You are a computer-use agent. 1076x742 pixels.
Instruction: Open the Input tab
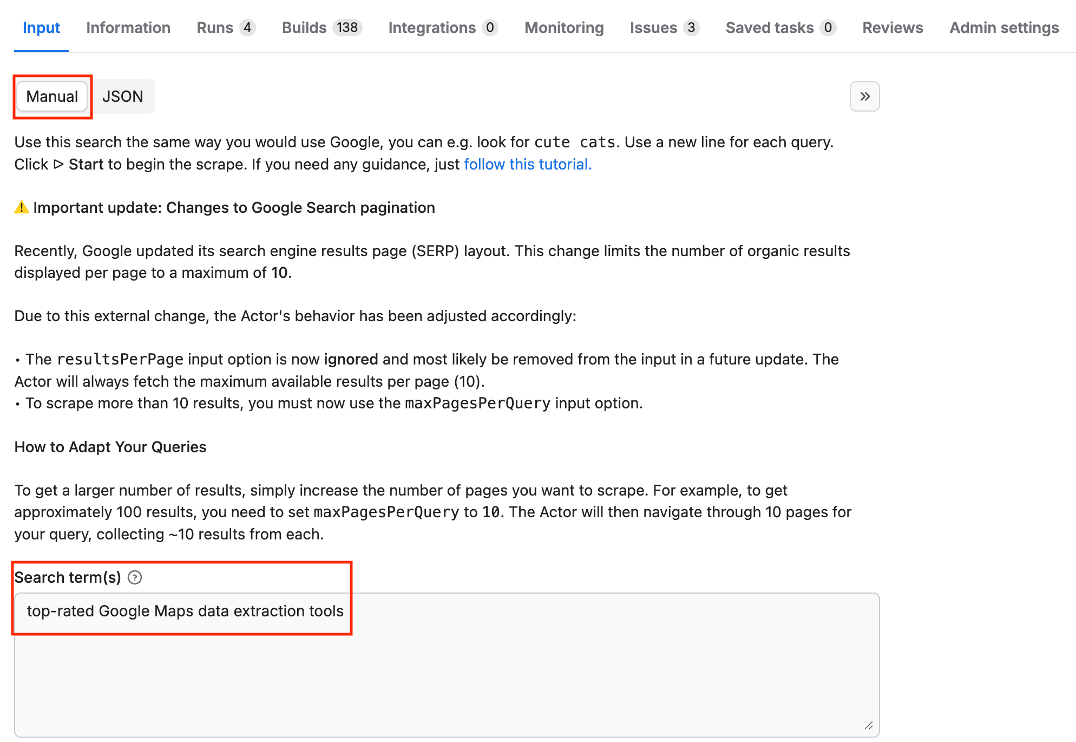coord(41,28)
